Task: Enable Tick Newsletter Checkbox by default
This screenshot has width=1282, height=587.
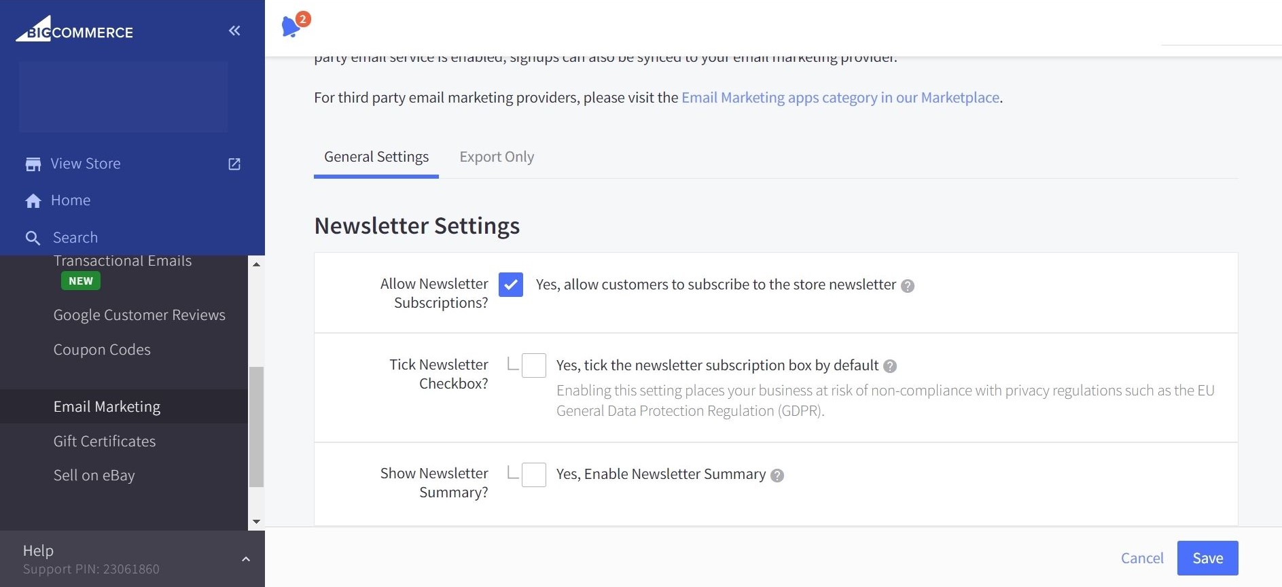Action: pos(533,366)
